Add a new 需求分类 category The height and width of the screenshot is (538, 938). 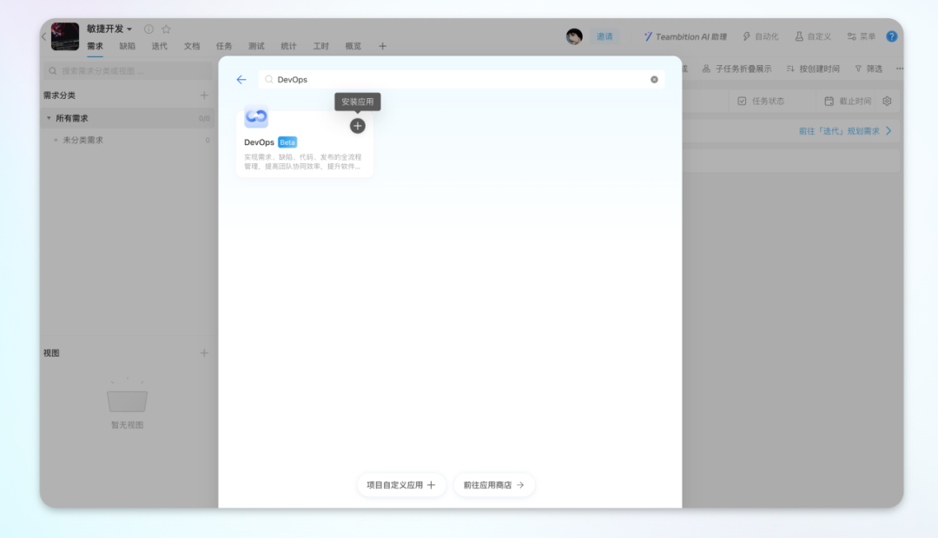coord(204,95)
